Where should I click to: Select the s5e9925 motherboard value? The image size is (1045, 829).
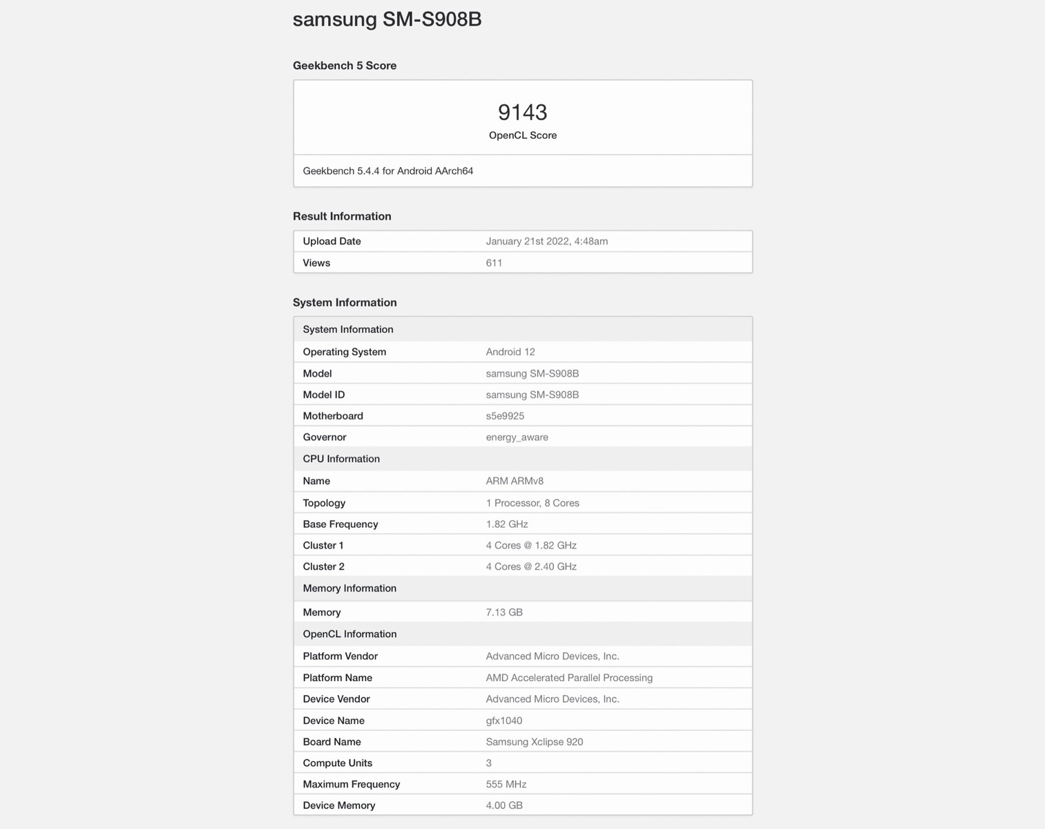[505, 416]
